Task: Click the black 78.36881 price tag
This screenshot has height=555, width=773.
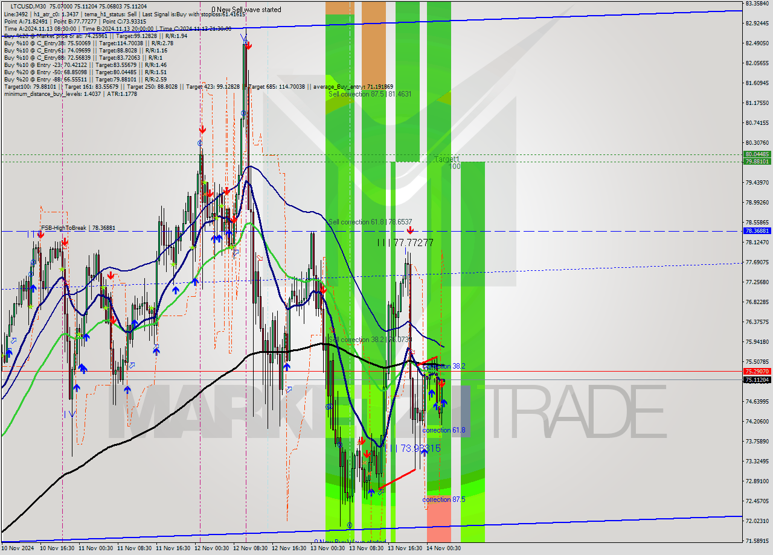Action: coord(757,231)
